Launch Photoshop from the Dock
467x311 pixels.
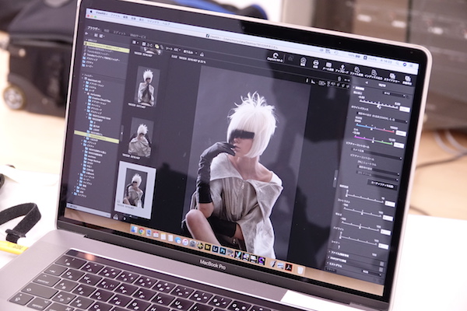click(x=223, y=250)
